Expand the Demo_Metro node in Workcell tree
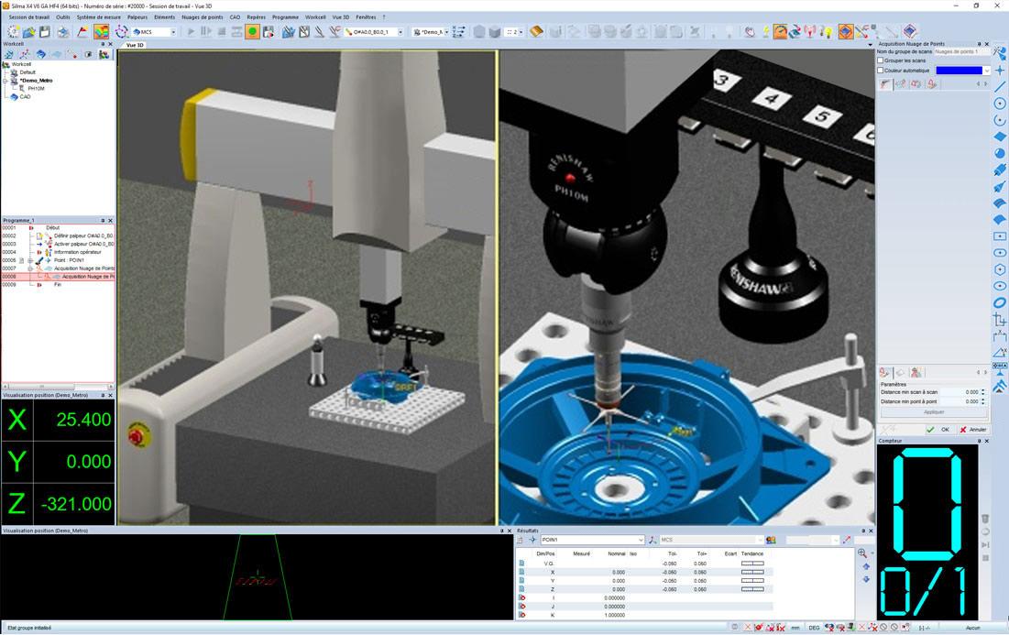Viewport: 1009px width, 635px height. (x=5, y=81)
